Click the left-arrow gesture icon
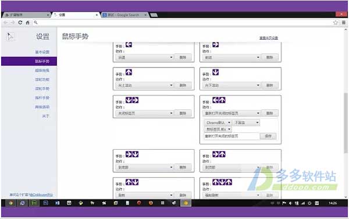 point(129,45)
